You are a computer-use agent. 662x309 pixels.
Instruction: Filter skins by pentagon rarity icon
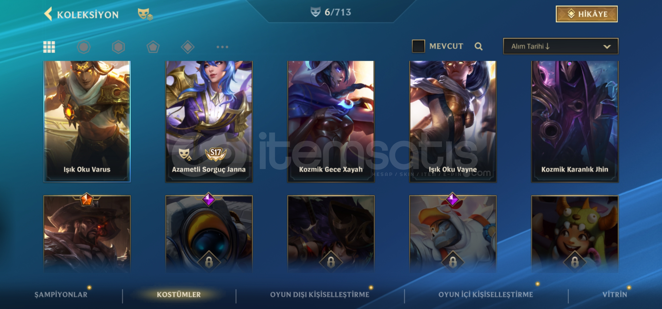[153, 47]
